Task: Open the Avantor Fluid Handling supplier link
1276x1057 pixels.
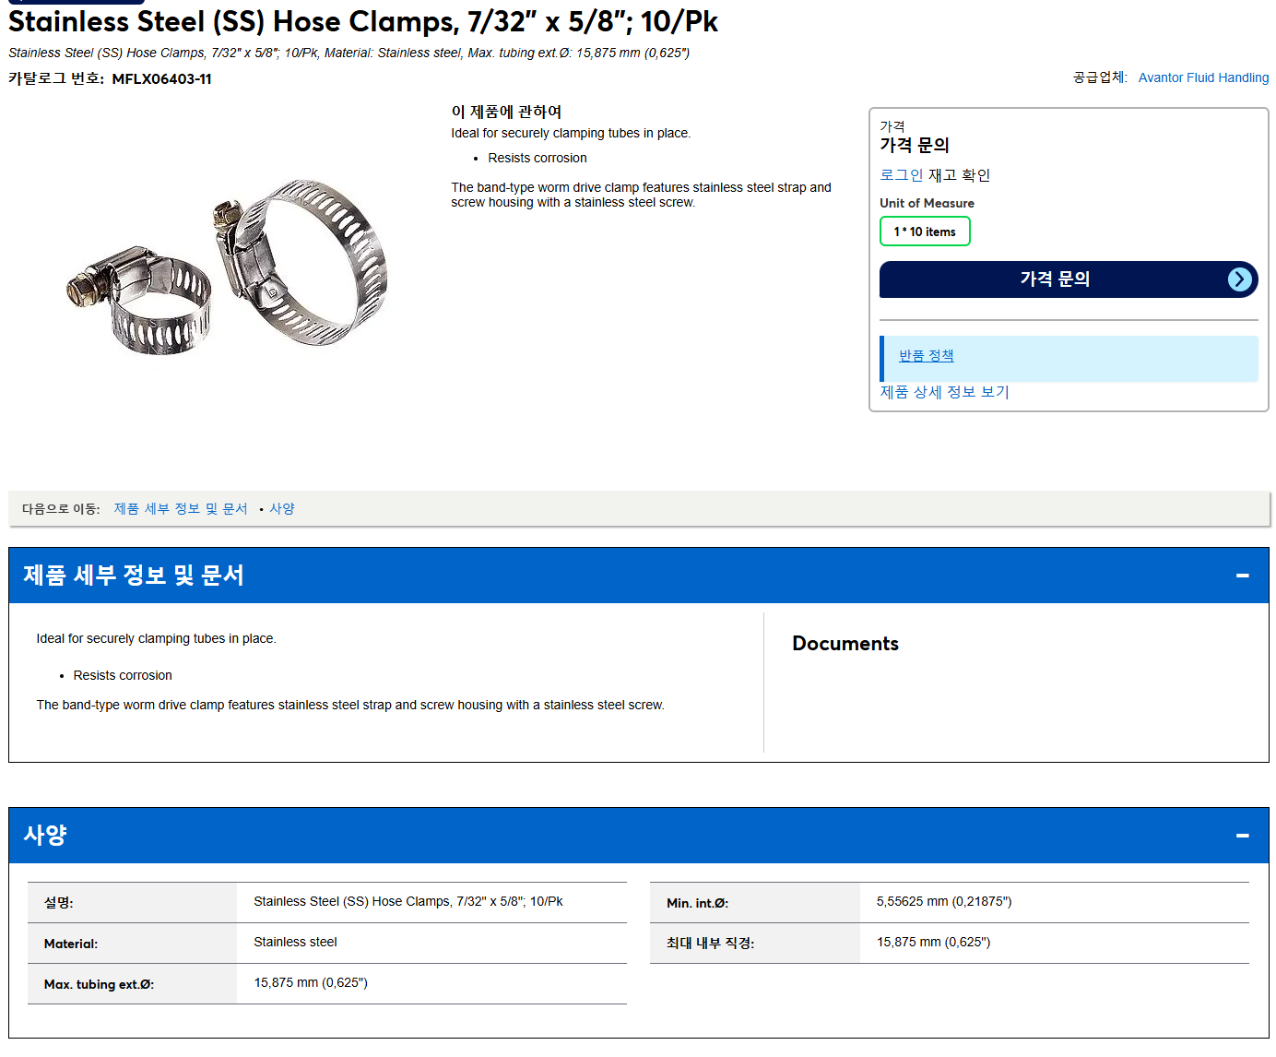Action: pos(1203,77)
